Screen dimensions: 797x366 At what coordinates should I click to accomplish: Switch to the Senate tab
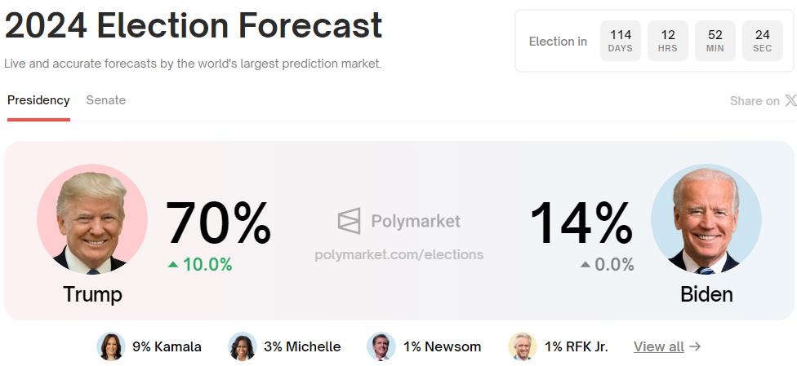(106, 100)
